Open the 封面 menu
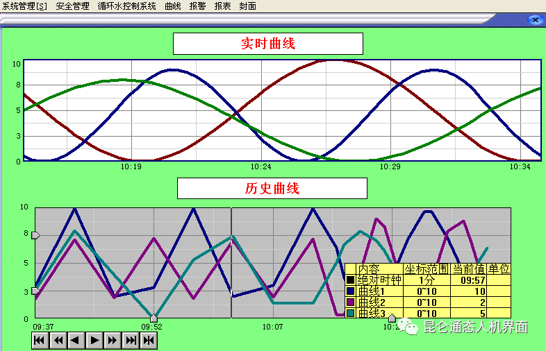 pyautogui.click(x=247, y=6)
